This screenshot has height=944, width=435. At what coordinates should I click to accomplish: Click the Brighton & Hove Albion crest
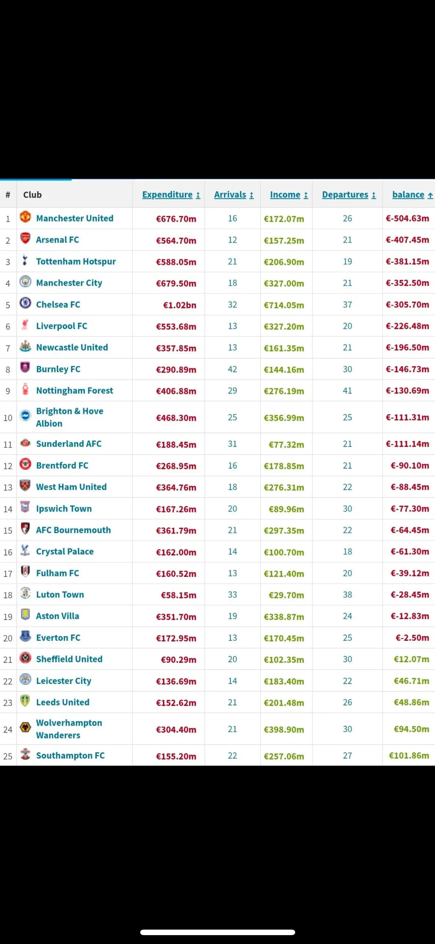[x=25, y=416]
